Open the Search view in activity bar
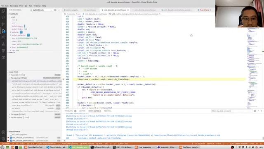This screenshot has width=264, height=149. [x=3, y=17]
